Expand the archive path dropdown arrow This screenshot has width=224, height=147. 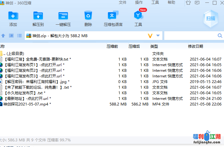click(x=158, y=36)
